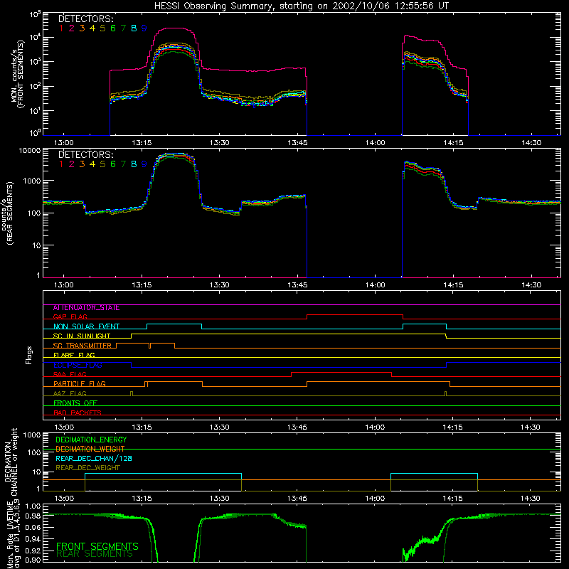Click 14:15 tick under Flags panel
Viewport: 569px width, 569px height.
pos(453,427)
